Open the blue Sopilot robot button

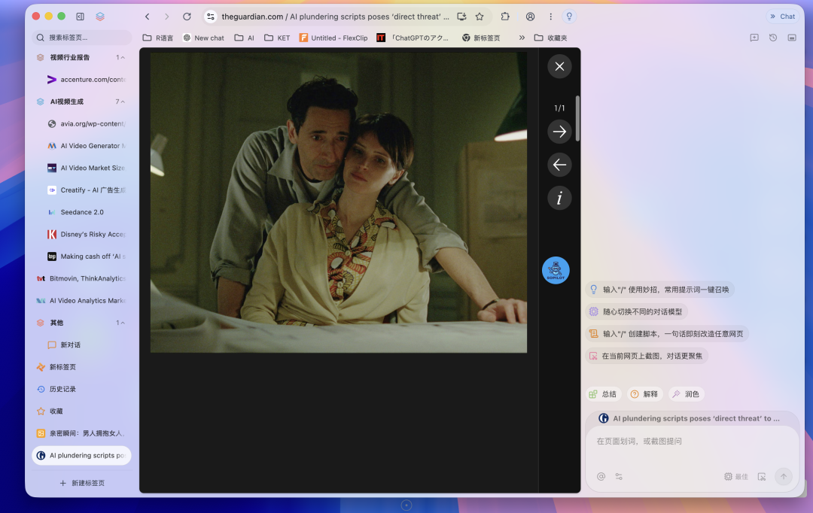point(556,271)
